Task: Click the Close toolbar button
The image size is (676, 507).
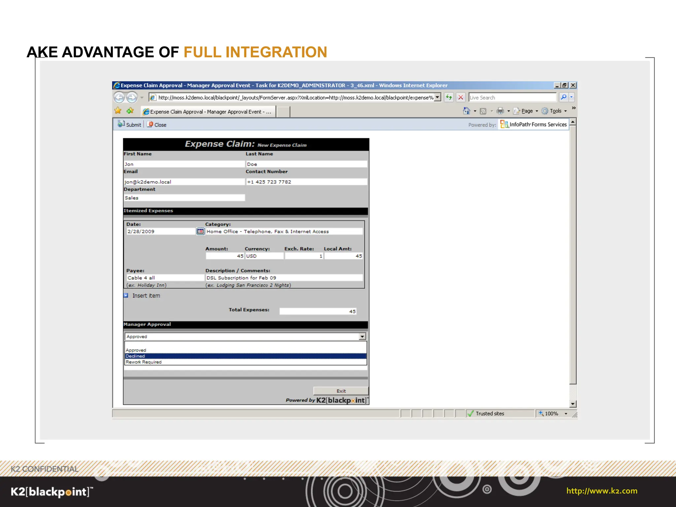Action: click(157, 124)
